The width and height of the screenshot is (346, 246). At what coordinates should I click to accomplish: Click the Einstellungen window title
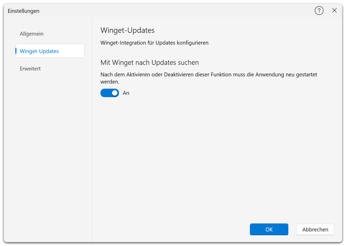[24, 11]
